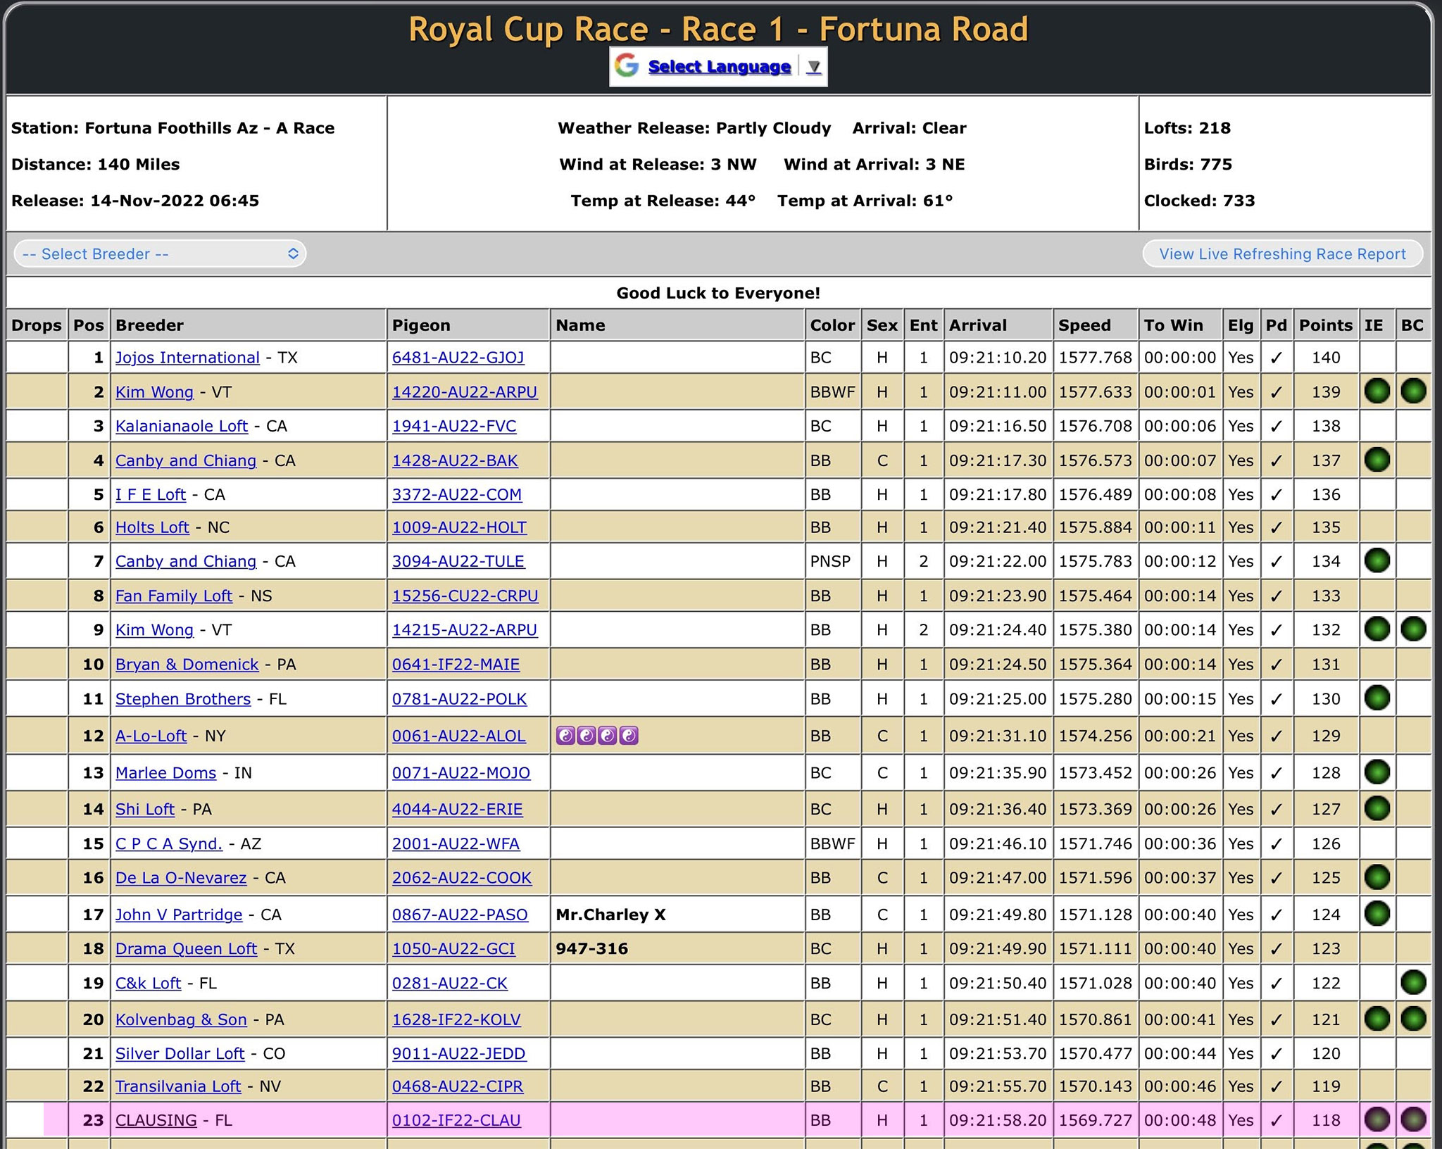Open Kalanianaole Loft breeder link
The width and height of the screenshot is (1442, 1149).
click(182, 426)
